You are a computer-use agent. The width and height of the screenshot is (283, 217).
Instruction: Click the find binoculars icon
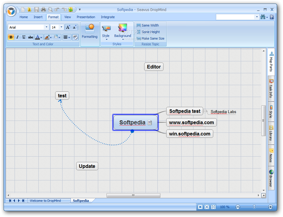263,17
